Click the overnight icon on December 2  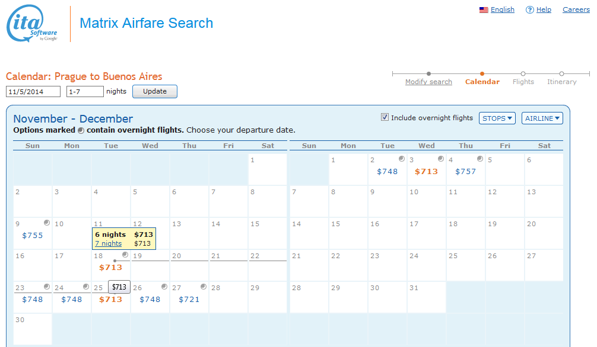click(401, 159)
